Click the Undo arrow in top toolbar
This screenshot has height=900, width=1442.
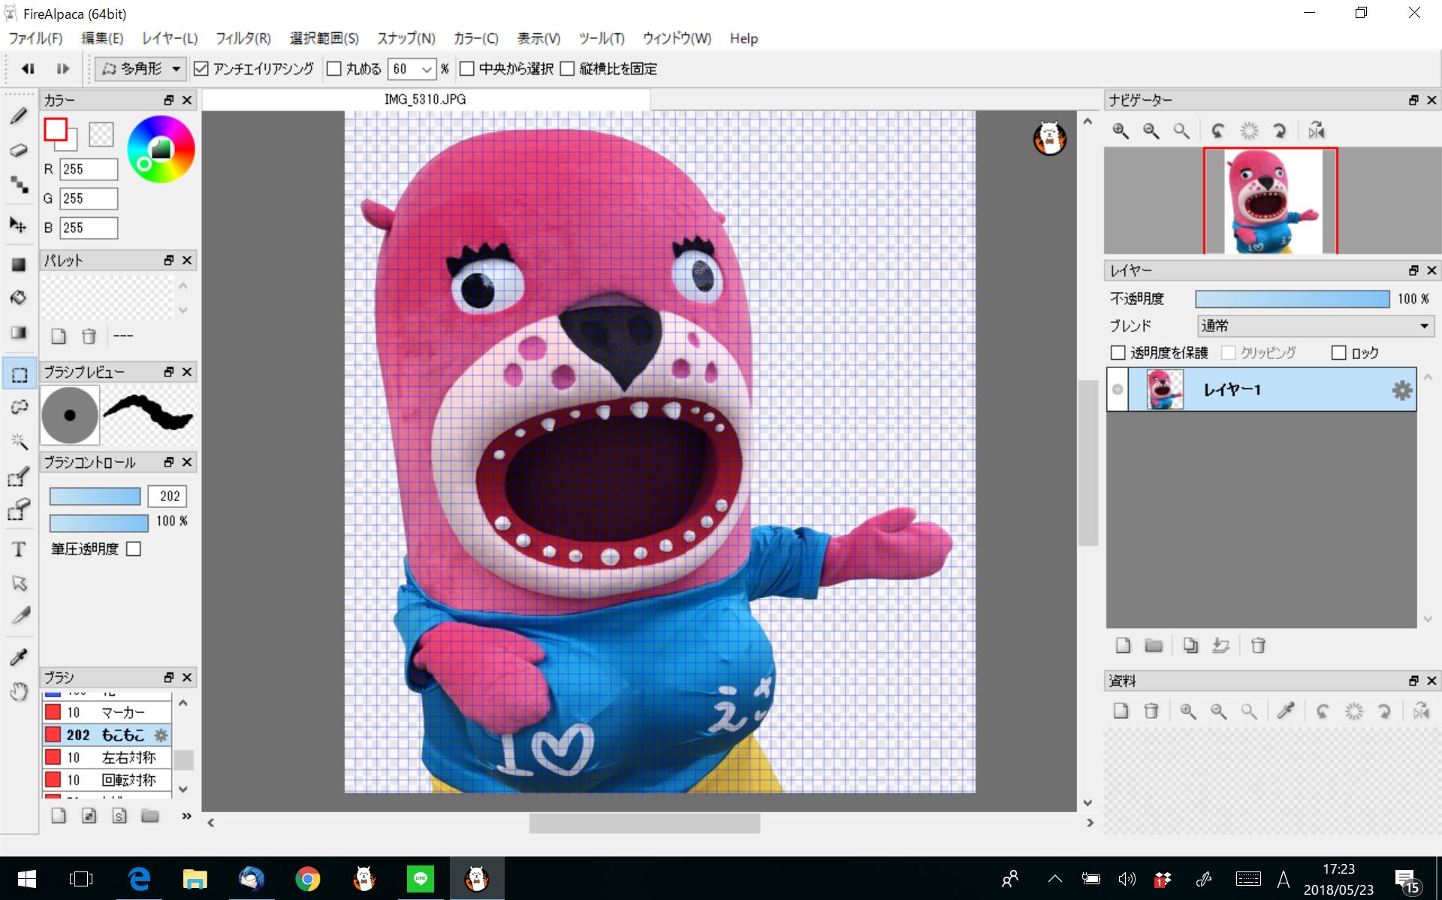(x=28, y=68)
